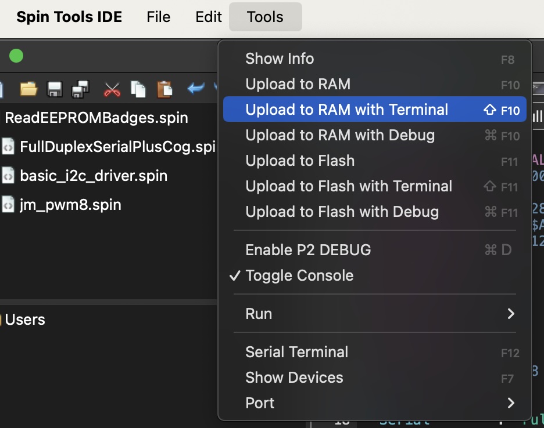Screen dimensions: 544x428
Task: Open the File menu
Action: coord(159,17)
